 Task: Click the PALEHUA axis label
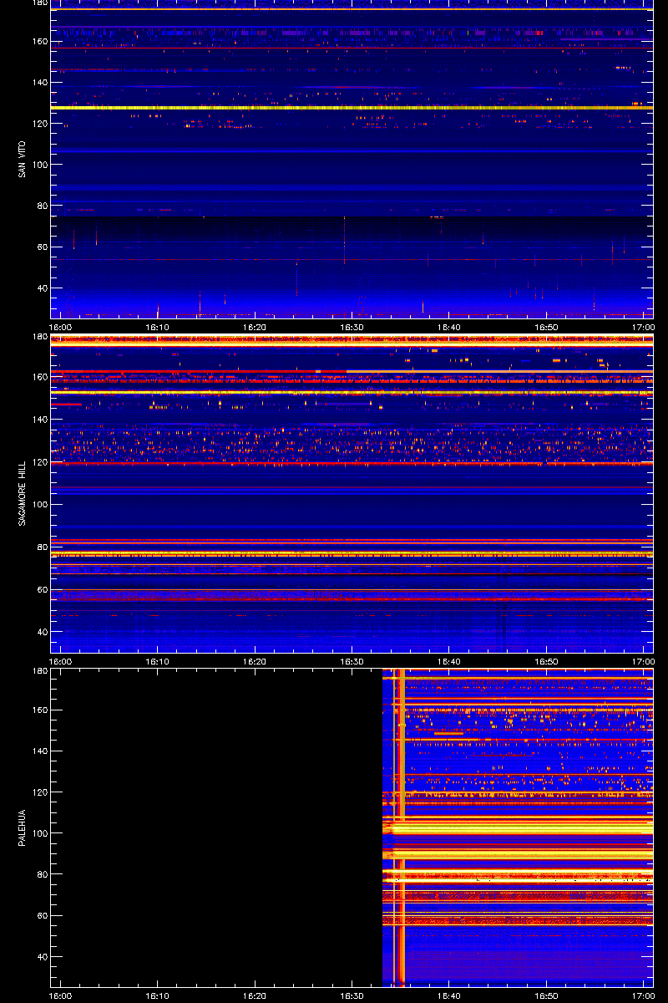pos(23,827)
